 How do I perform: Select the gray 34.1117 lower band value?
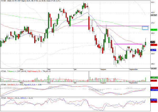click(154, 69)
